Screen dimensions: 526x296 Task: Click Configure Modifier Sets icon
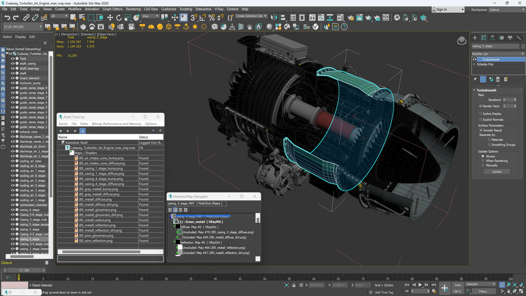tap(506, 79)
